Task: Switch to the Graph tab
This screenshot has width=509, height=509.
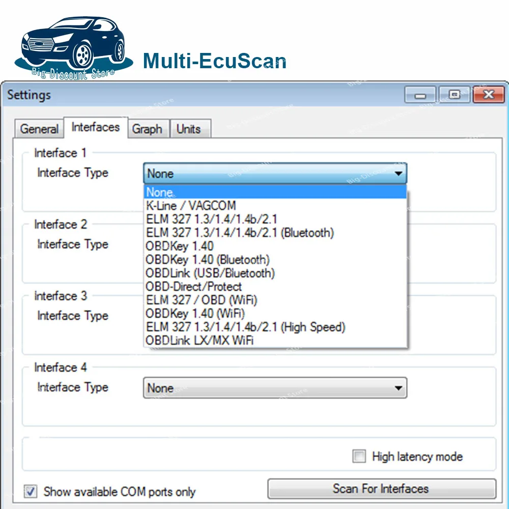Action: click(x=147, y=129)
